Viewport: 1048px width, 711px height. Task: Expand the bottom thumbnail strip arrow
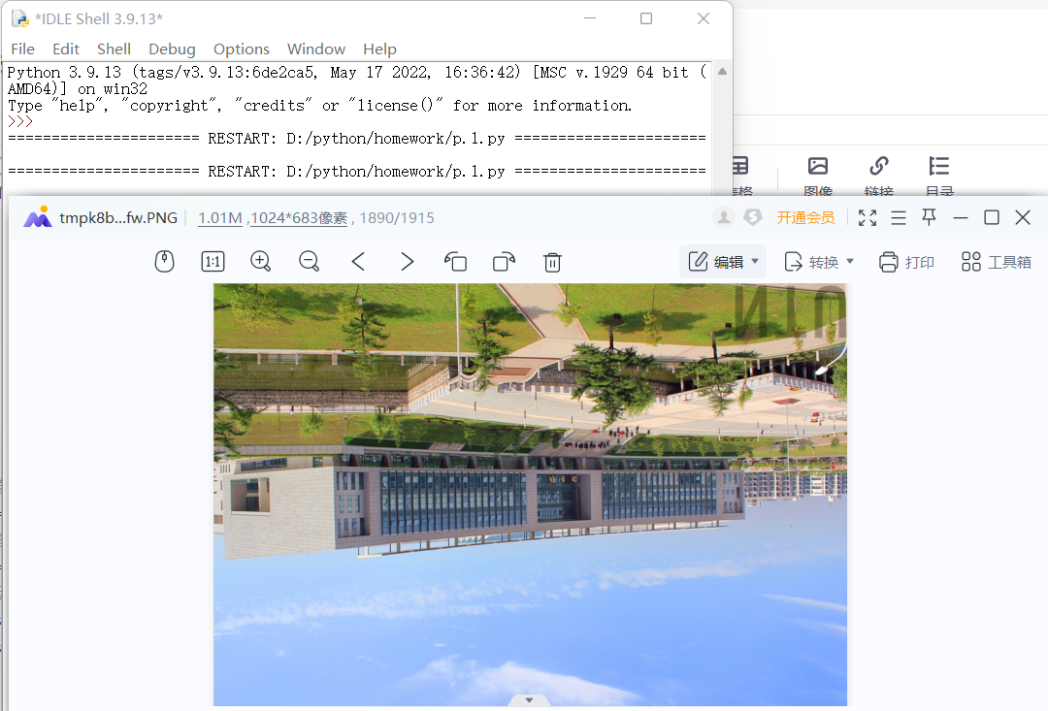coord(530,700)
